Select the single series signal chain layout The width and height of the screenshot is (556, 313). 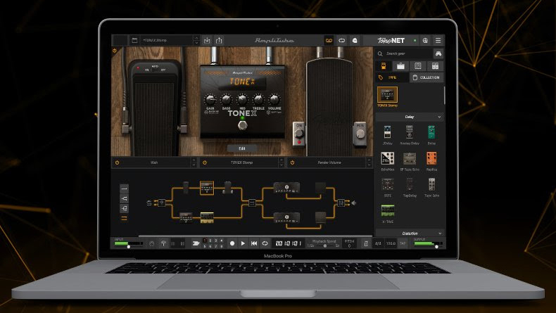point(124,189)
